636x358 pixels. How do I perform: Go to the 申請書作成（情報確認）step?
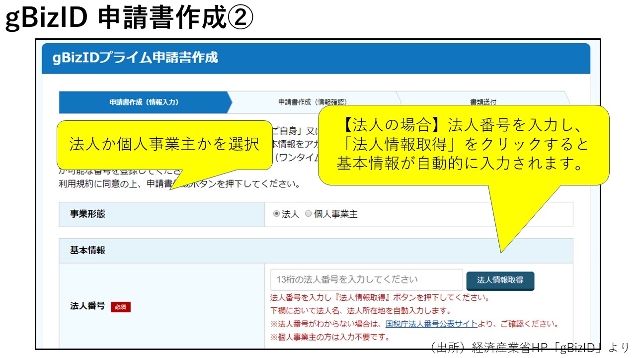tap(312, 102)
